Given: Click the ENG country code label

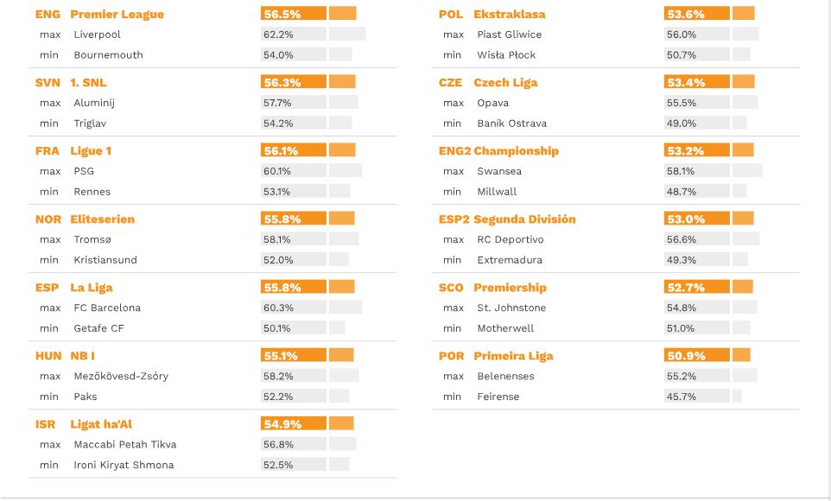Looking at the screenshot, I should (48, 14).
